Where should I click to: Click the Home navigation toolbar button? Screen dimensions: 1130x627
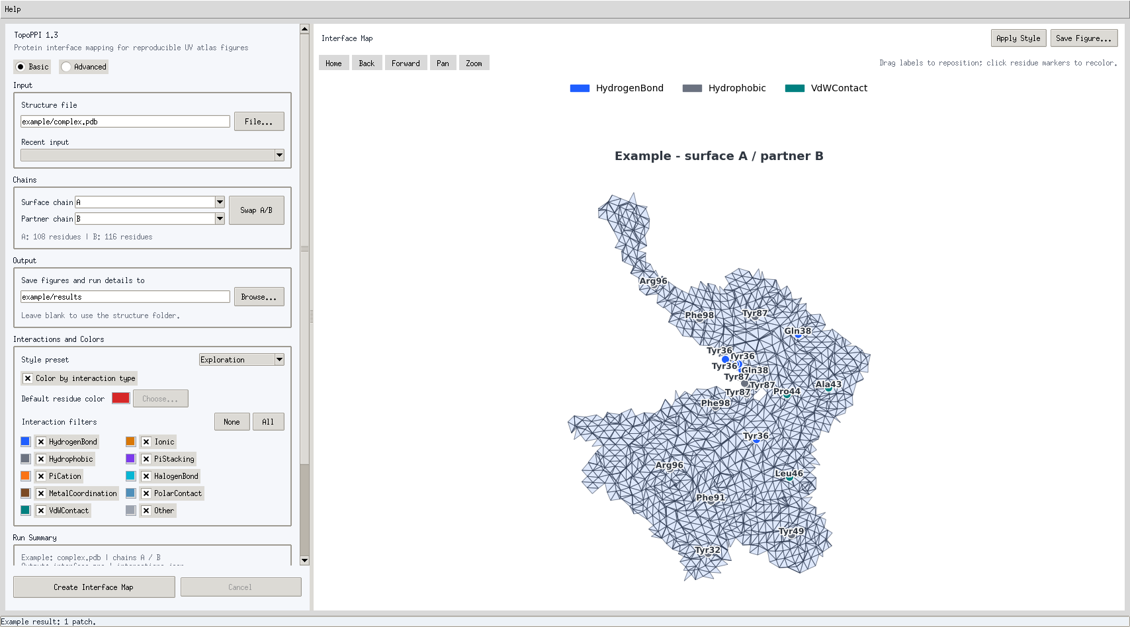tap(333, 63)
